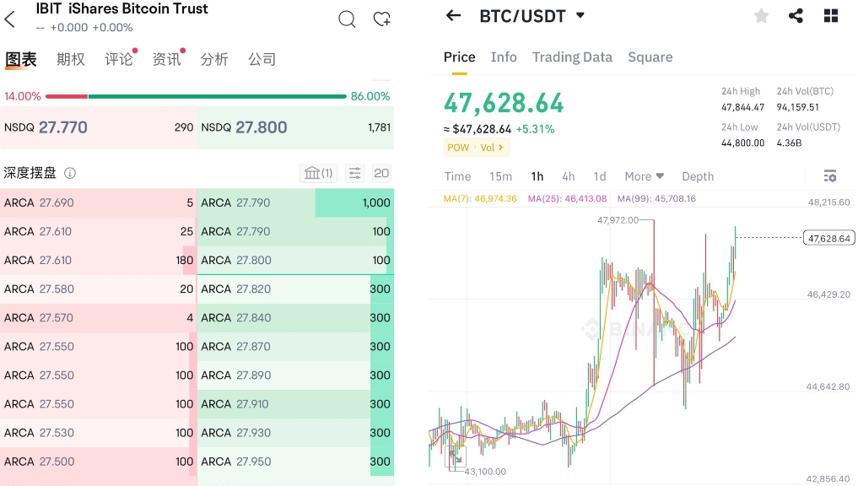The image size is (858, 486).
Task: Change depth level count from 20
Action: [381, 173]
